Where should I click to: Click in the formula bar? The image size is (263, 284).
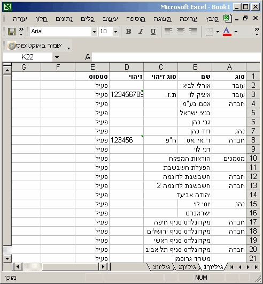click(x=176, y=57)
